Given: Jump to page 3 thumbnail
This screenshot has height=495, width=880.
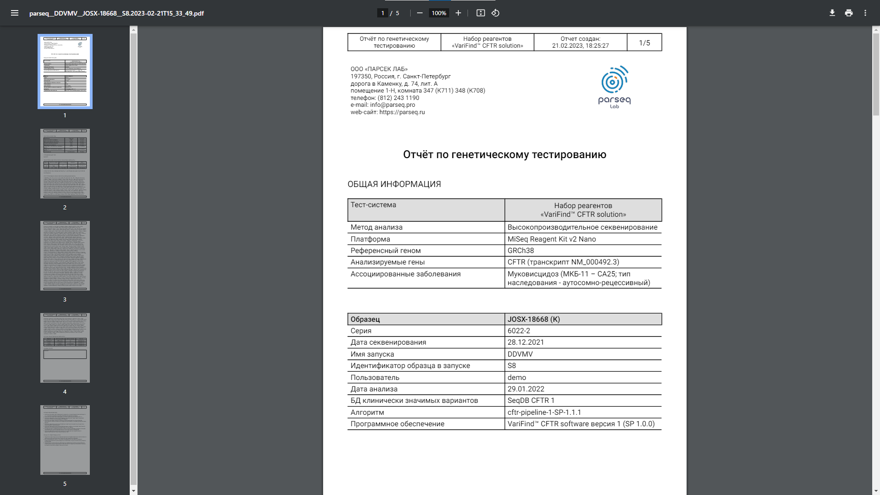Looking at the screenshot, I should 65,256.
